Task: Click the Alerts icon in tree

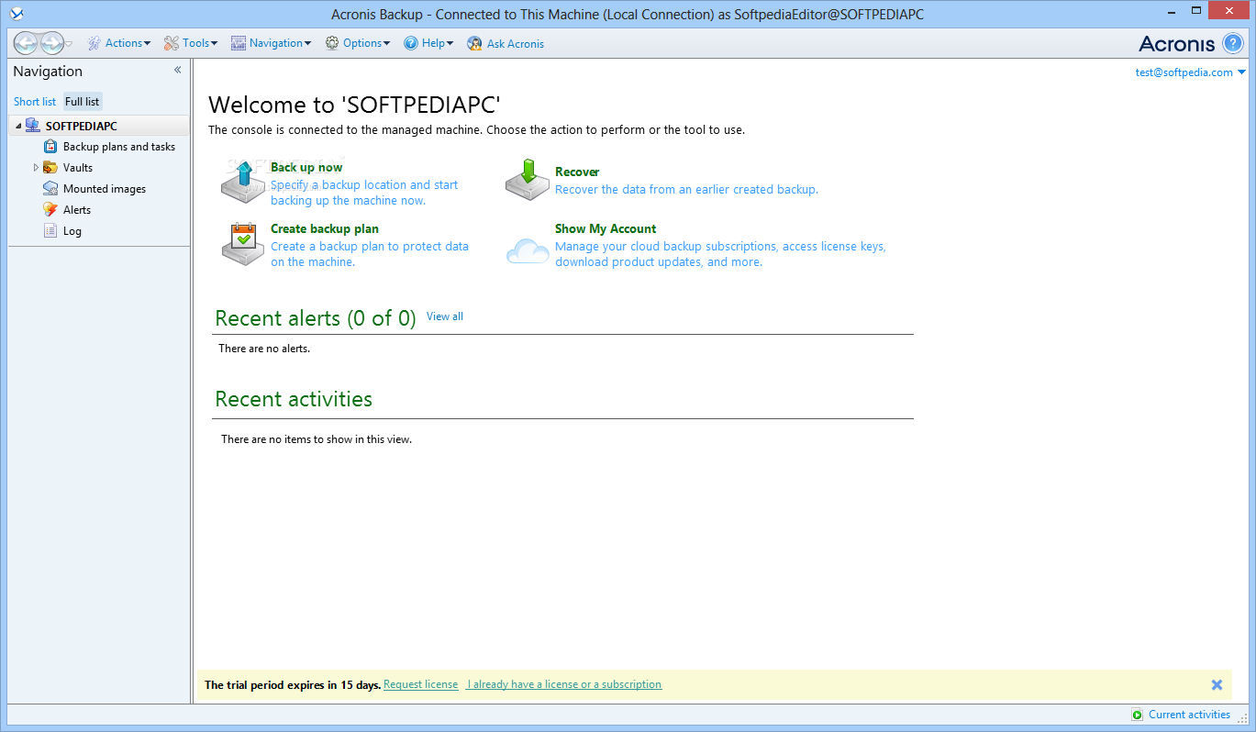Action: [x=50, y=210]
